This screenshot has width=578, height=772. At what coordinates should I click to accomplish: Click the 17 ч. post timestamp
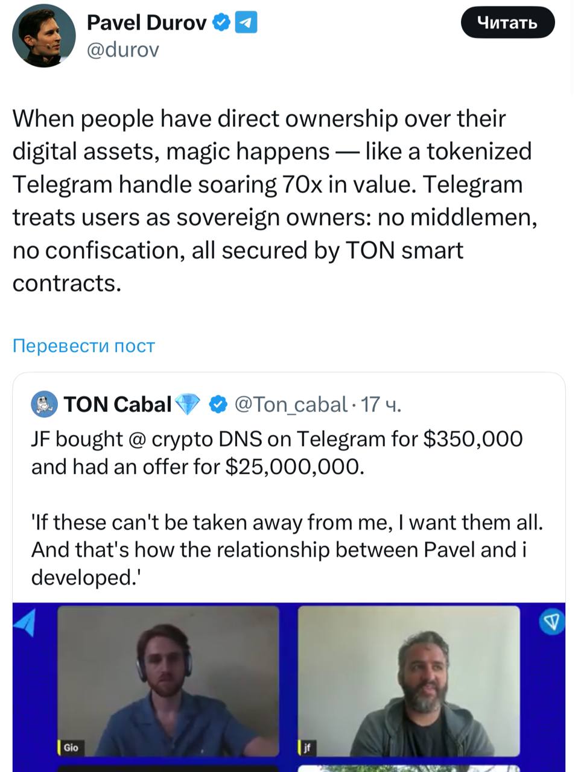381,405
